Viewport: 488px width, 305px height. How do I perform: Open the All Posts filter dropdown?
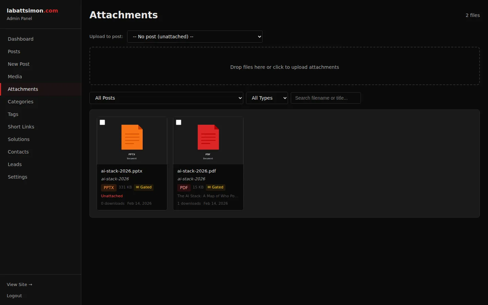point(166,98)
